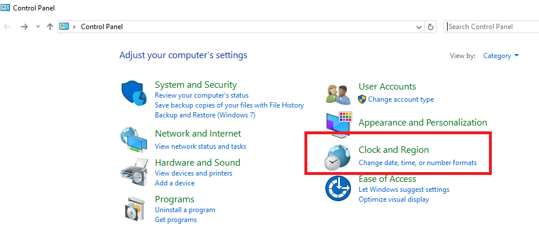Click the Search Control Panel field

pyautogui.click(x=492, y=27)
